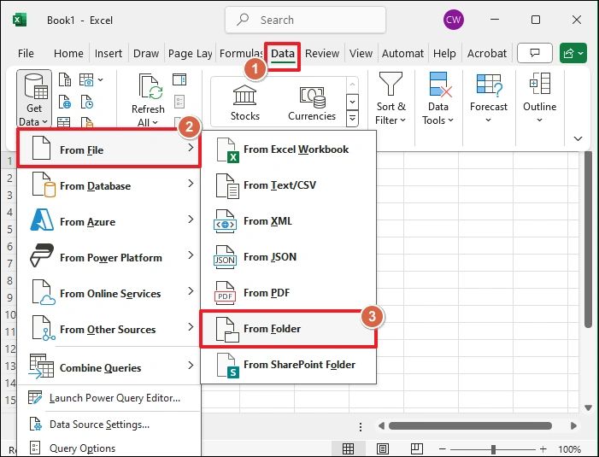Select the Data tab

(283, 54)
